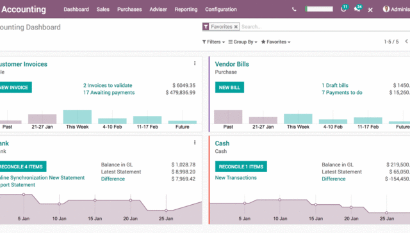Click the phone call icon
Screen dimensions: 410x233
294,10
